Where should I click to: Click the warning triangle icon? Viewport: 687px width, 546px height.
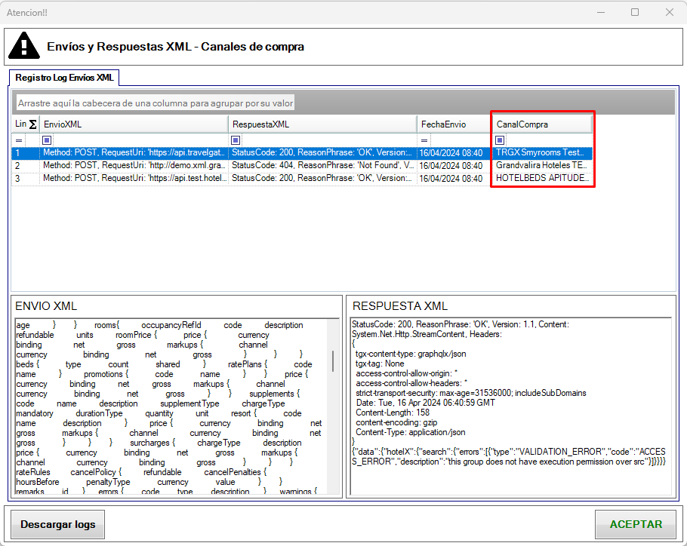tap(24, 45)
